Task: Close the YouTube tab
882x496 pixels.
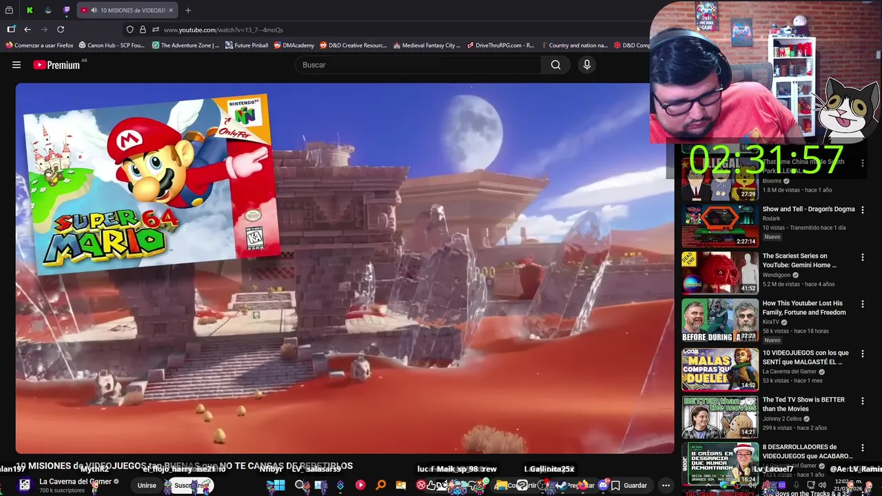Action: pos(170,10)
